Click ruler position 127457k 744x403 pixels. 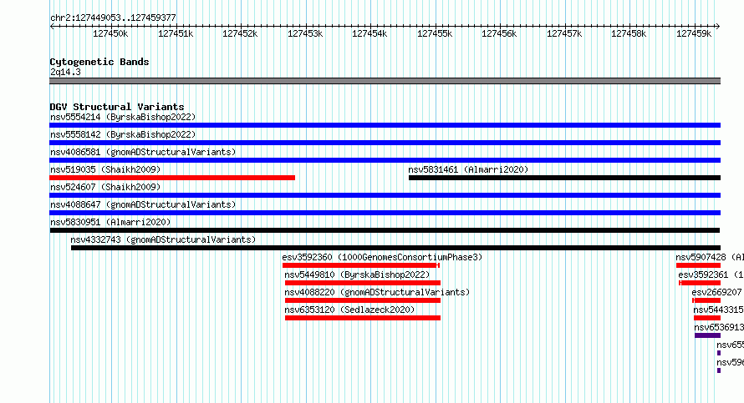click(x=564, y=33)
